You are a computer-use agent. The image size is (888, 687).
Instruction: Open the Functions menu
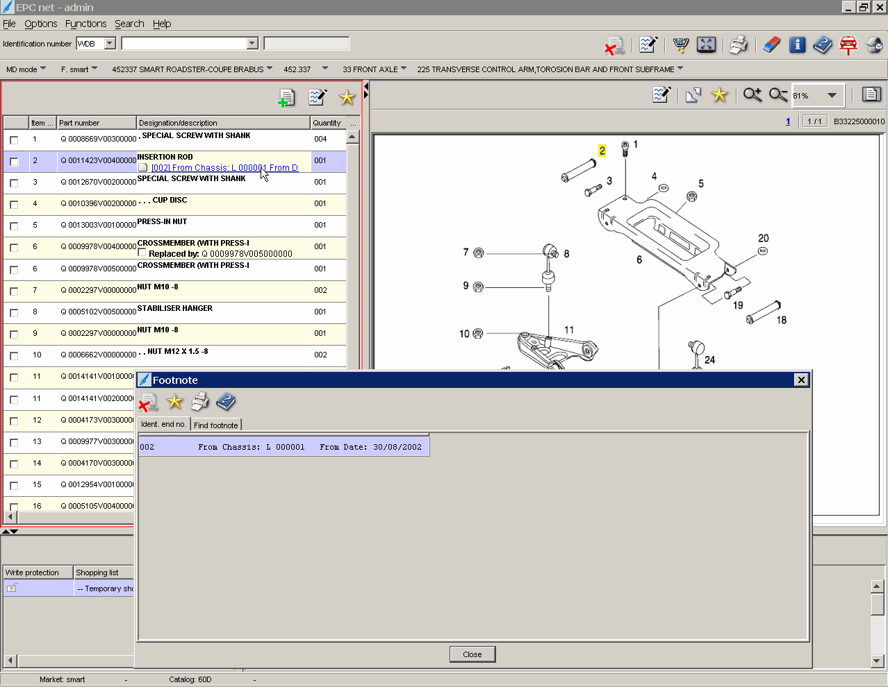tap(85, 24)
